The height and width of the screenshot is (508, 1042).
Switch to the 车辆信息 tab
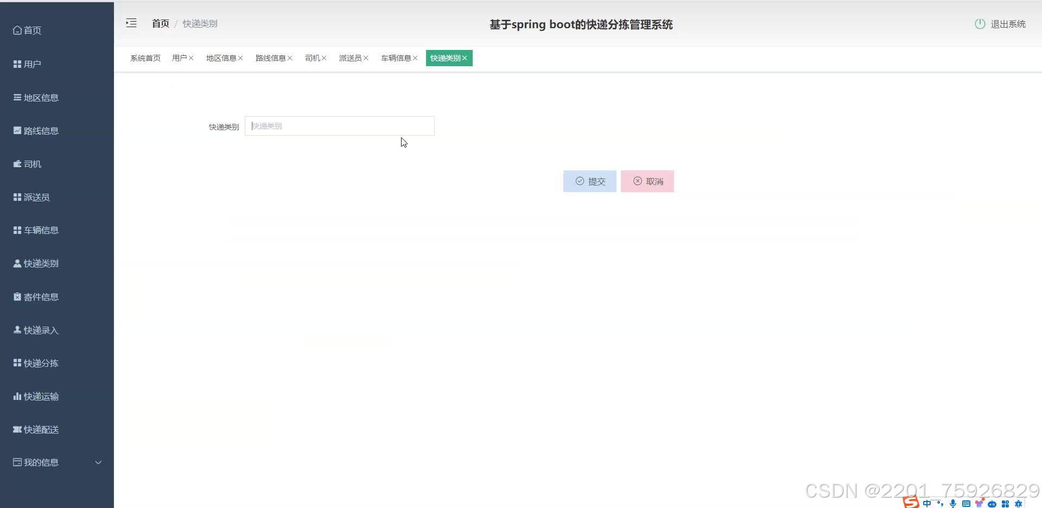pyautogui.click(x=396, y=58)
